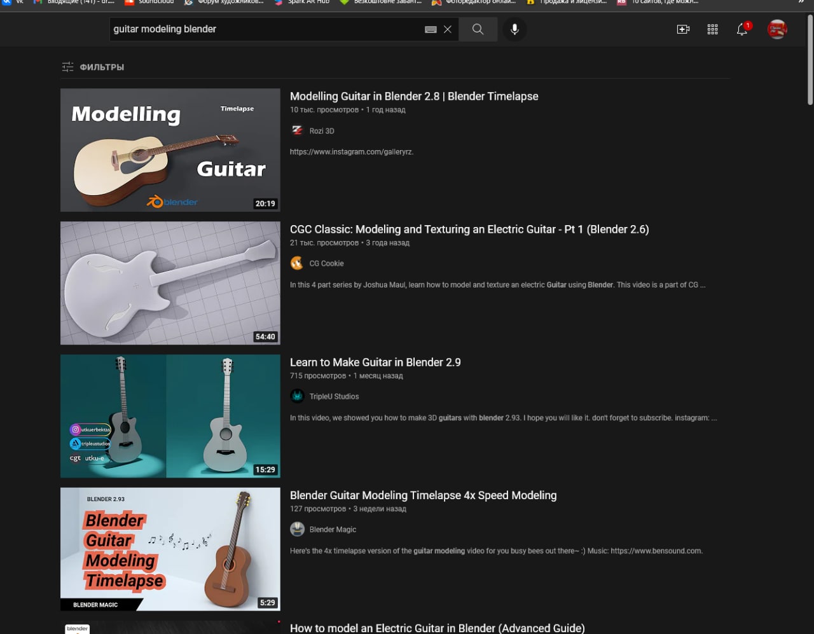
Task: Open Learn to Make Guitar in Blender 2.9 title
Action: pyautogui.click(x=375, y=362)
